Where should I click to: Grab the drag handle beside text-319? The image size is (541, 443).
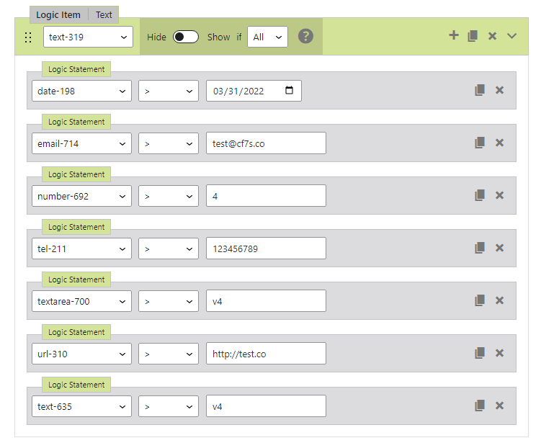(x=28, y=37)
